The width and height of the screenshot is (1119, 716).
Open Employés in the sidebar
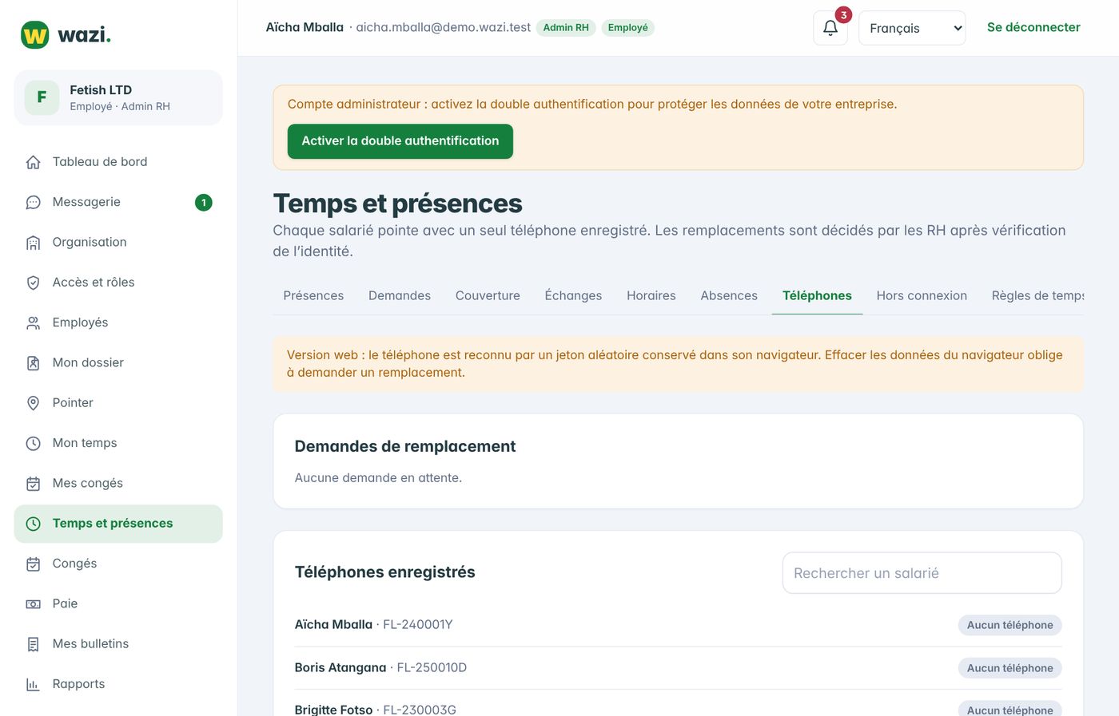[x=118, y=323]
